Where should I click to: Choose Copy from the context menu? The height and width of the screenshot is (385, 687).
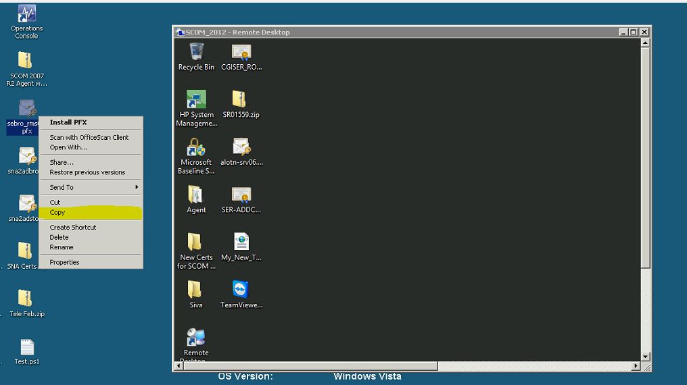tap(91, 212)
